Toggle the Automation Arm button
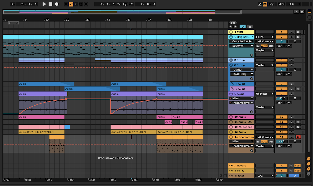313x186 pixels. pos(71,4)
